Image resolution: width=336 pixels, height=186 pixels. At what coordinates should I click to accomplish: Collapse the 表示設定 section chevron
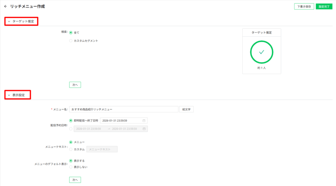tap(9, 95)
